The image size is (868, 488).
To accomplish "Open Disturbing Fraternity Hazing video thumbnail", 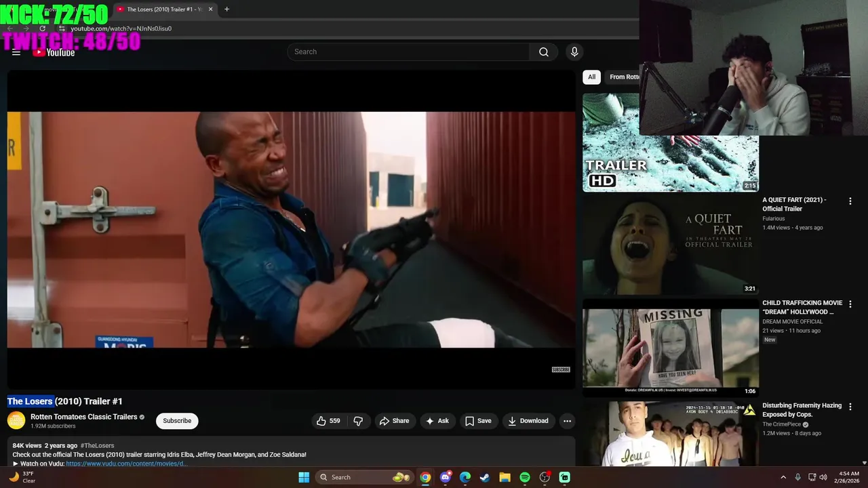I will 671,434.
